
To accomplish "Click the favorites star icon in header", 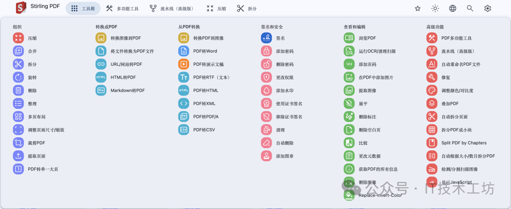I will click(417, 9).
